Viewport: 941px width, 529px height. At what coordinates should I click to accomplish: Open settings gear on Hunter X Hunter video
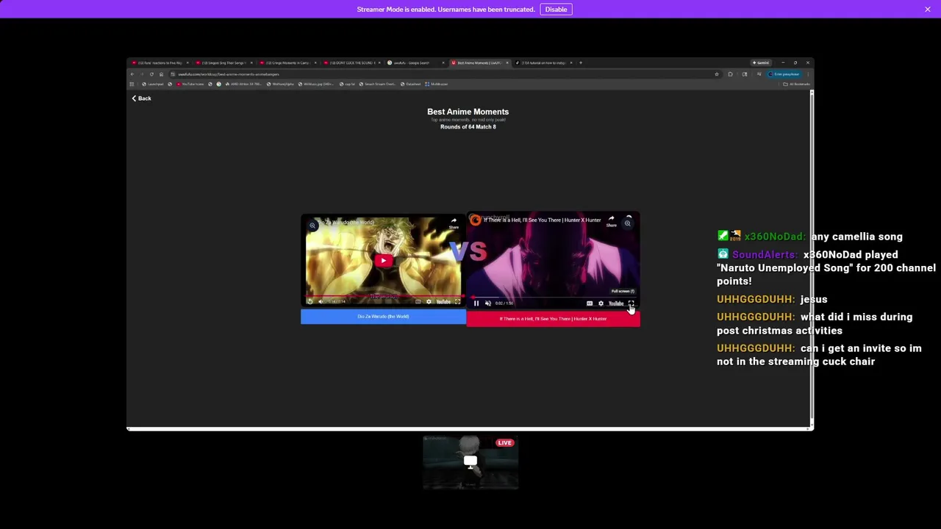[x=601, y=303]
